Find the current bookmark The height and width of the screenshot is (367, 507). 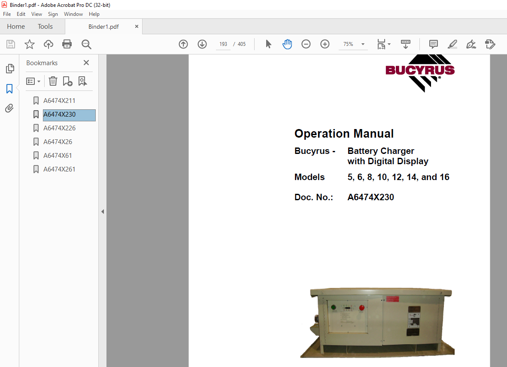click(x=83, y=81)
